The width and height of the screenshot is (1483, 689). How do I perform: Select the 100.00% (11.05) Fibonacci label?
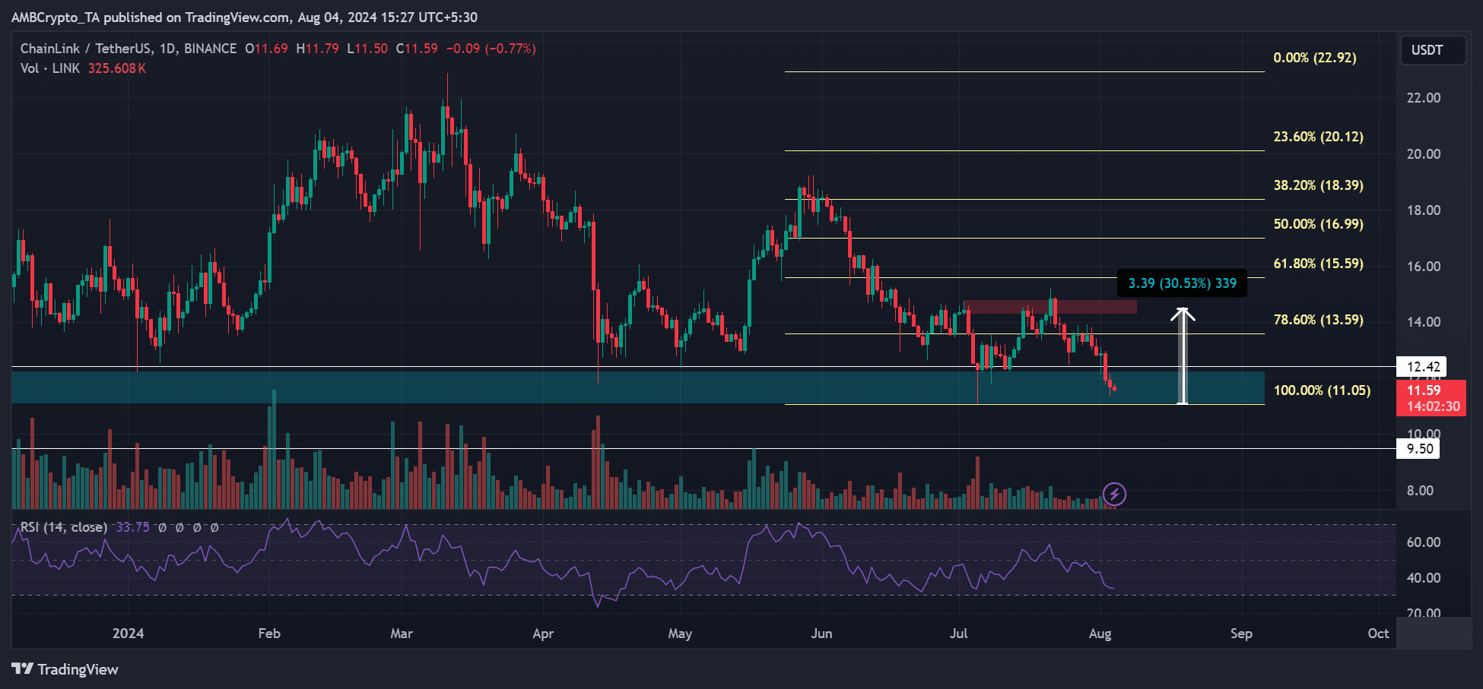[x=1323, y=390]
